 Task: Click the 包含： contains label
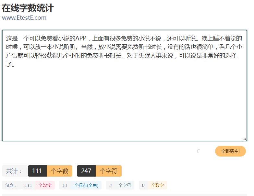point(11,185)
